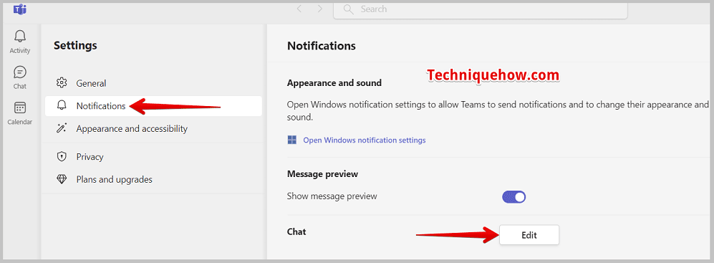Open the Activity bell icon
The width and height of the screenshot is (714, 263).
click(20, 36)
